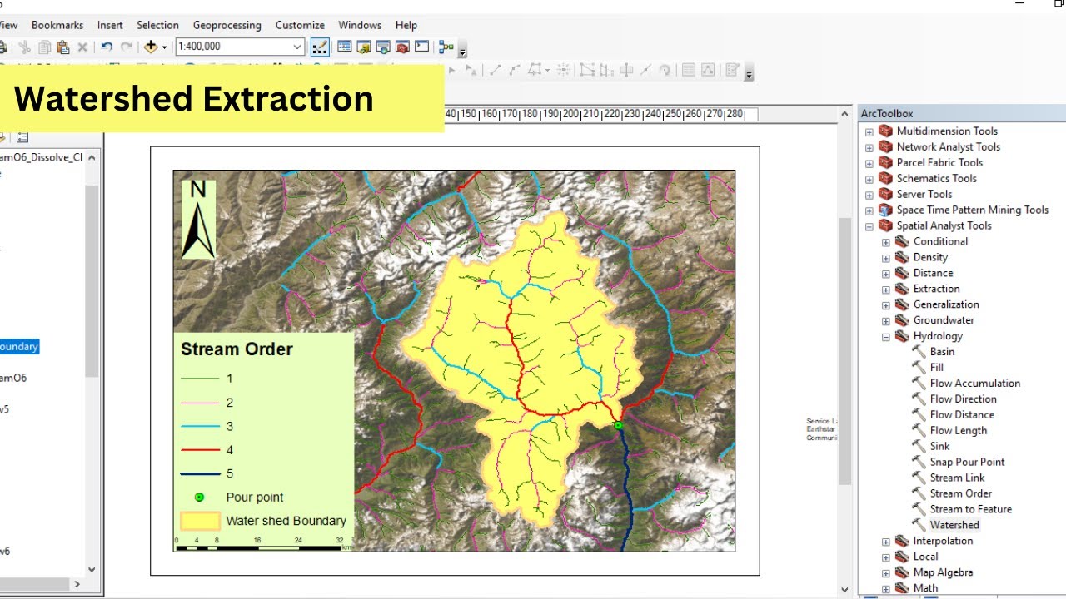Expand the Multidimension Tools toolbox

pos(869,131)
